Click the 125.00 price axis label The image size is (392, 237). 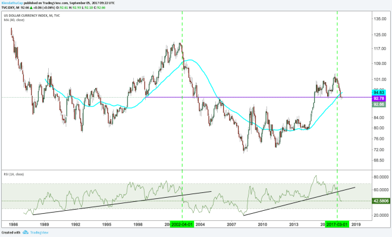coord(380,35)
